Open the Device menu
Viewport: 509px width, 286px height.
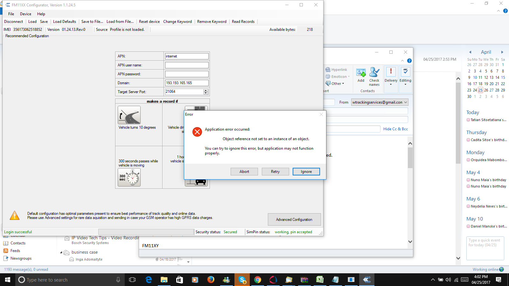point(25,14)
